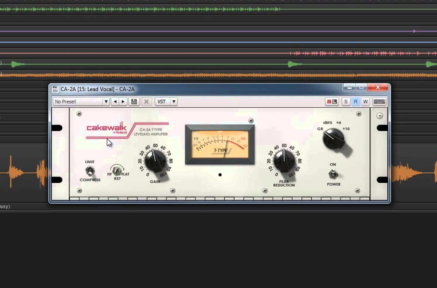This screenshot has width=437, height=288.
Task: Go to the previous preset arrow
Action: click(115, 102)
